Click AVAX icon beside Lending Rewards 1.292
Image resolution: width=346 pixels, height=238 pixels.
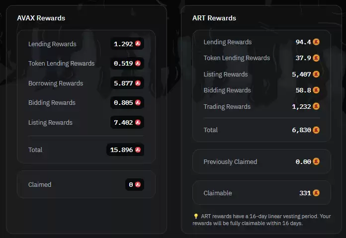pyautogui.click(x=138, y=44)
